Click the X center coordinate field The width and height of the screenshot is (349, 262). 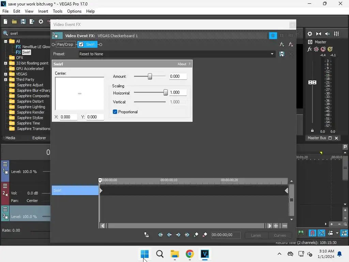click(69, 117)
